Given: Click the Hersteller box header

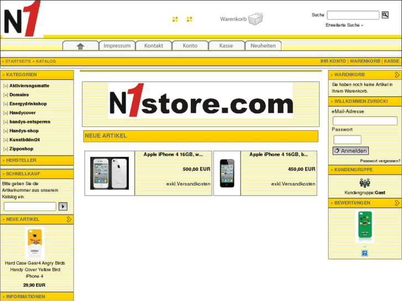Looking at the screenshot, I should click(x=37, y=160).
